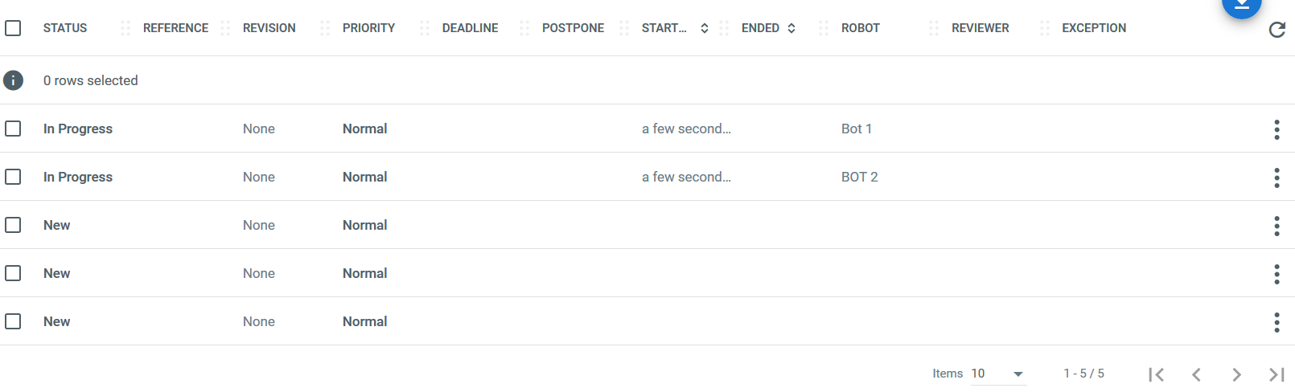Check the BOT 2 row checkbox

point(13,177)
